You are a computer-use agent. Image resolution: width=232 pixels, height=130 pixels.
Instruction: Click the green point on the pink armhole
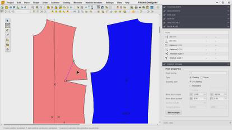[x=74, y=61]
